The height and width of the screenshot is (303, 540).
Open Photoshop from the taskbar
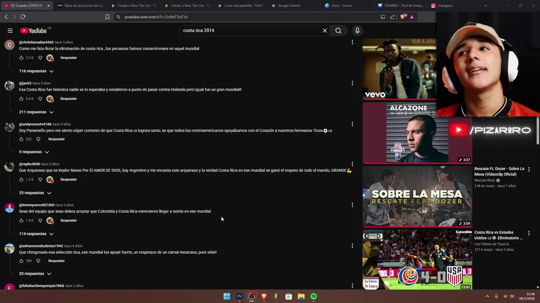pyautogui.click(x=239, y=296)
